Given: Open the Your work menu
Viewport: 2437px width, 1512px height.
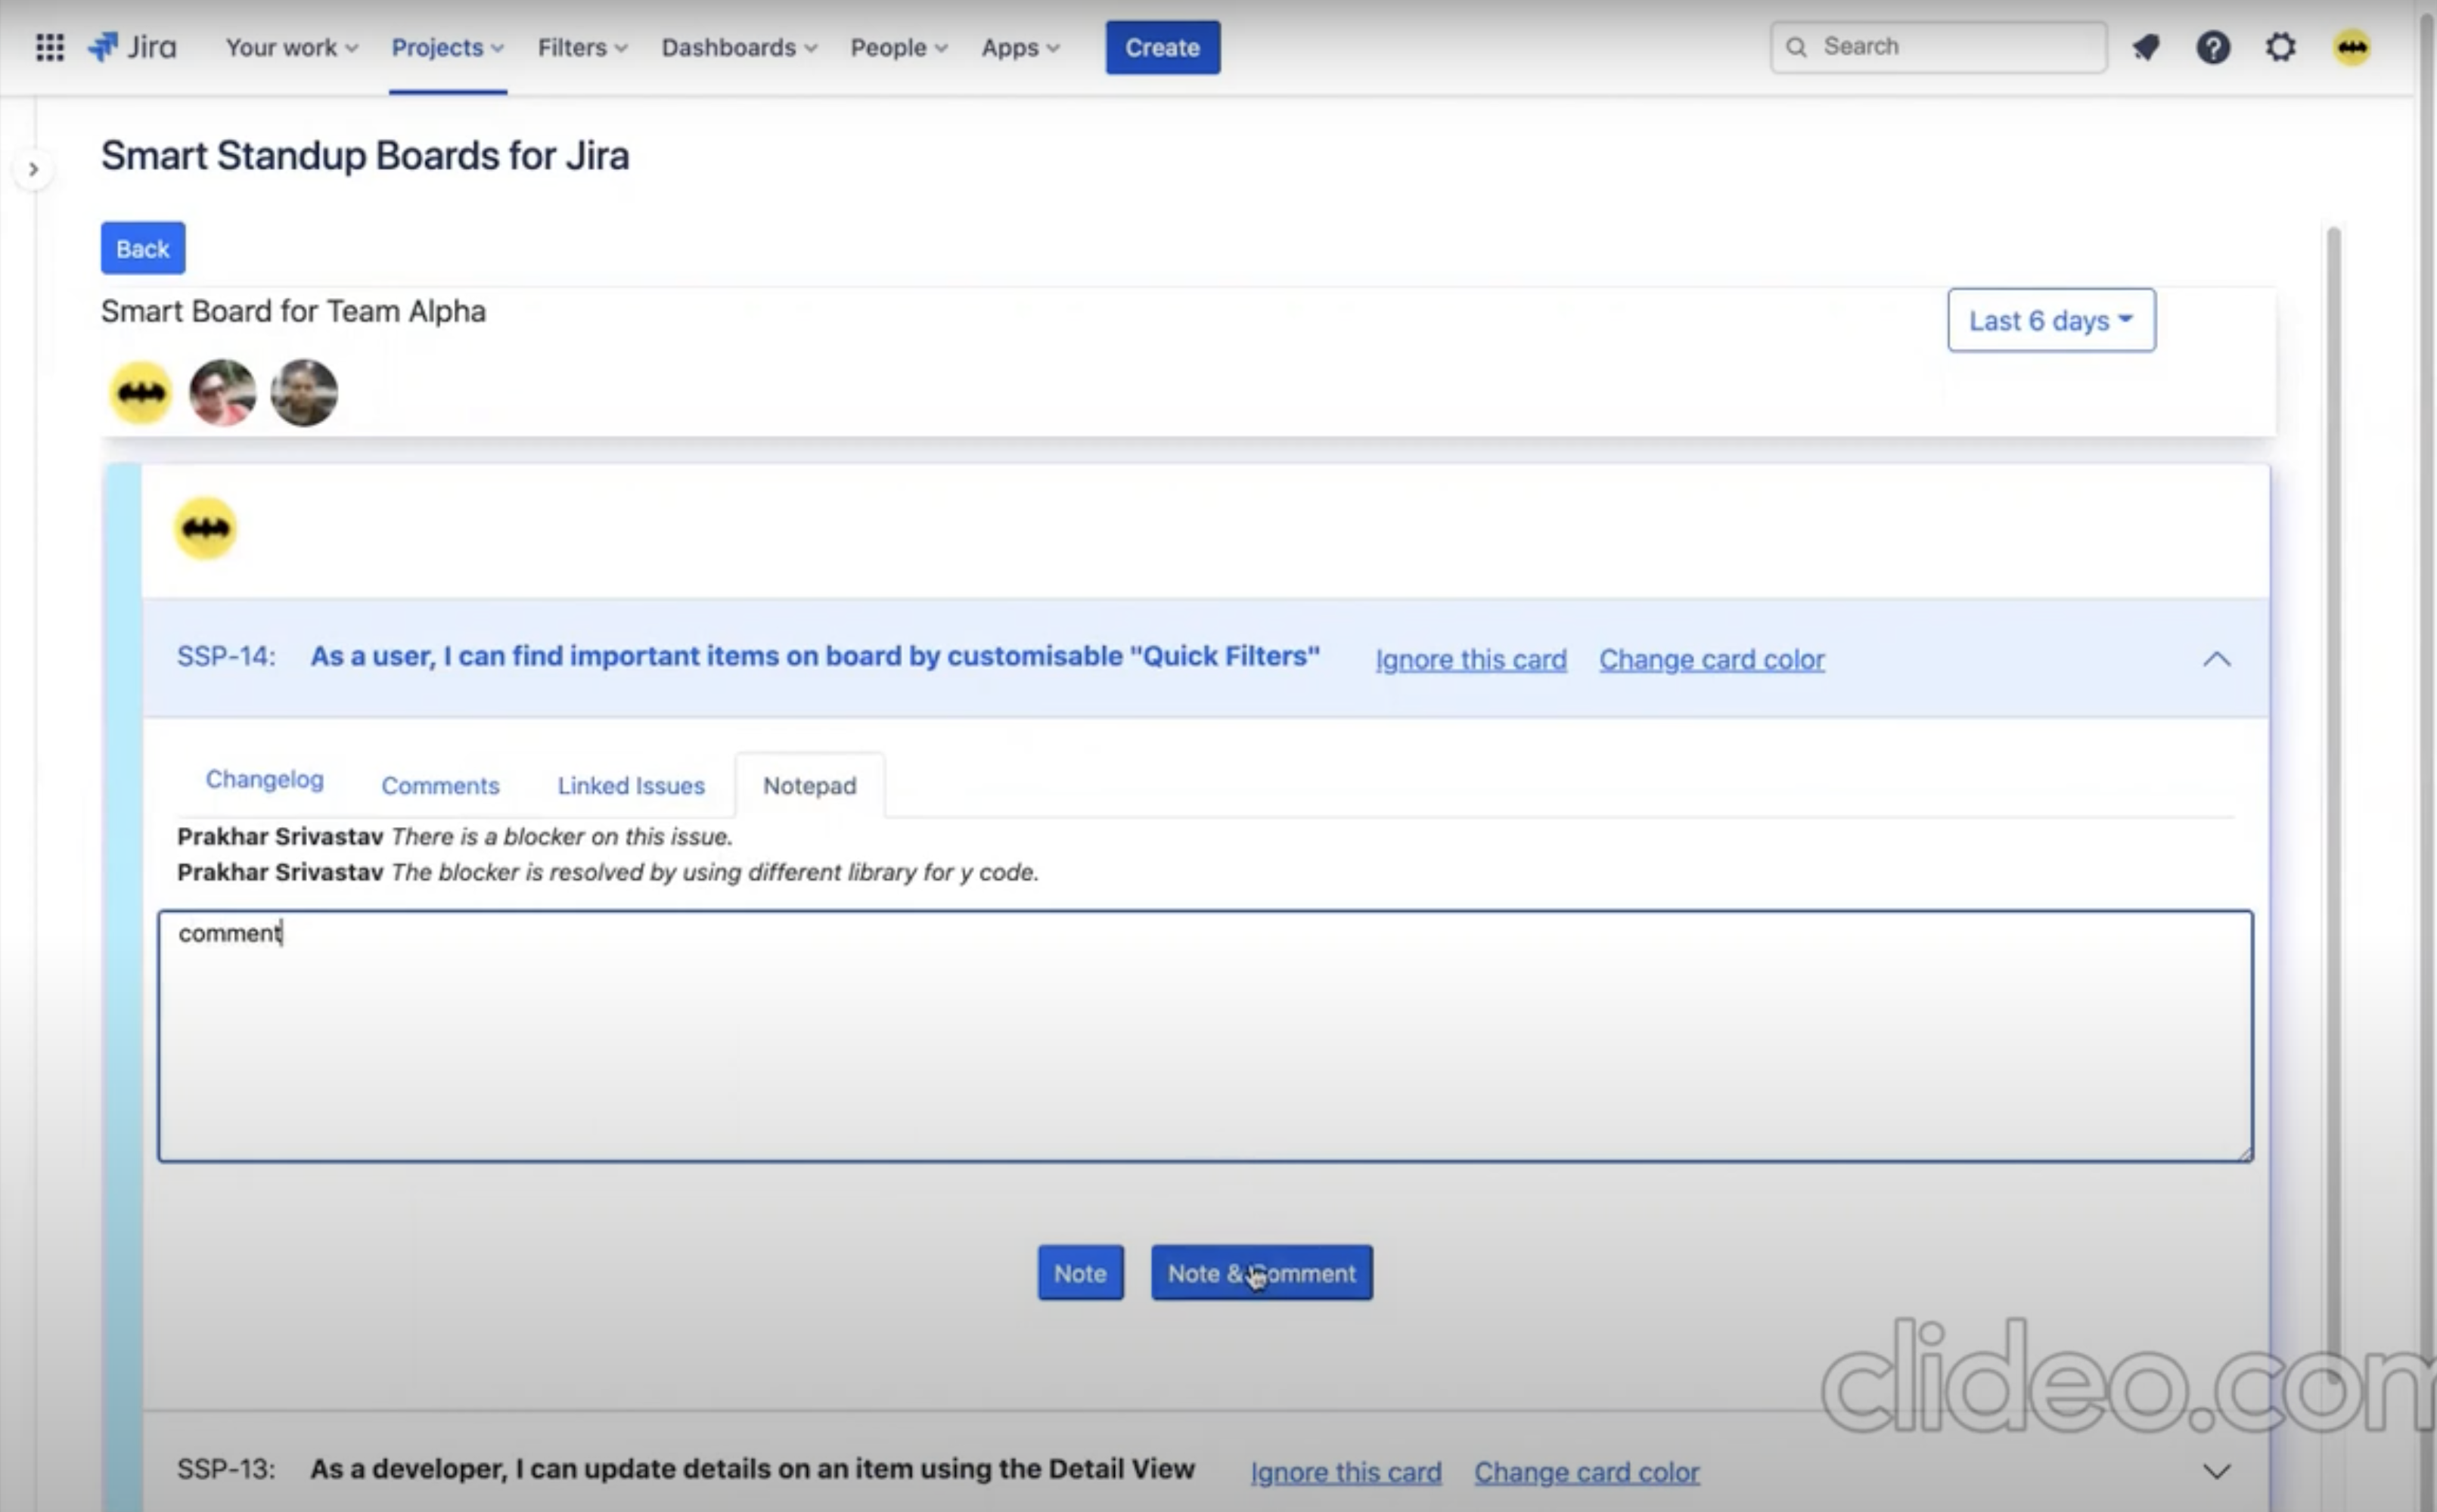Looking at the screenshot, I should [x=291, y=47].
